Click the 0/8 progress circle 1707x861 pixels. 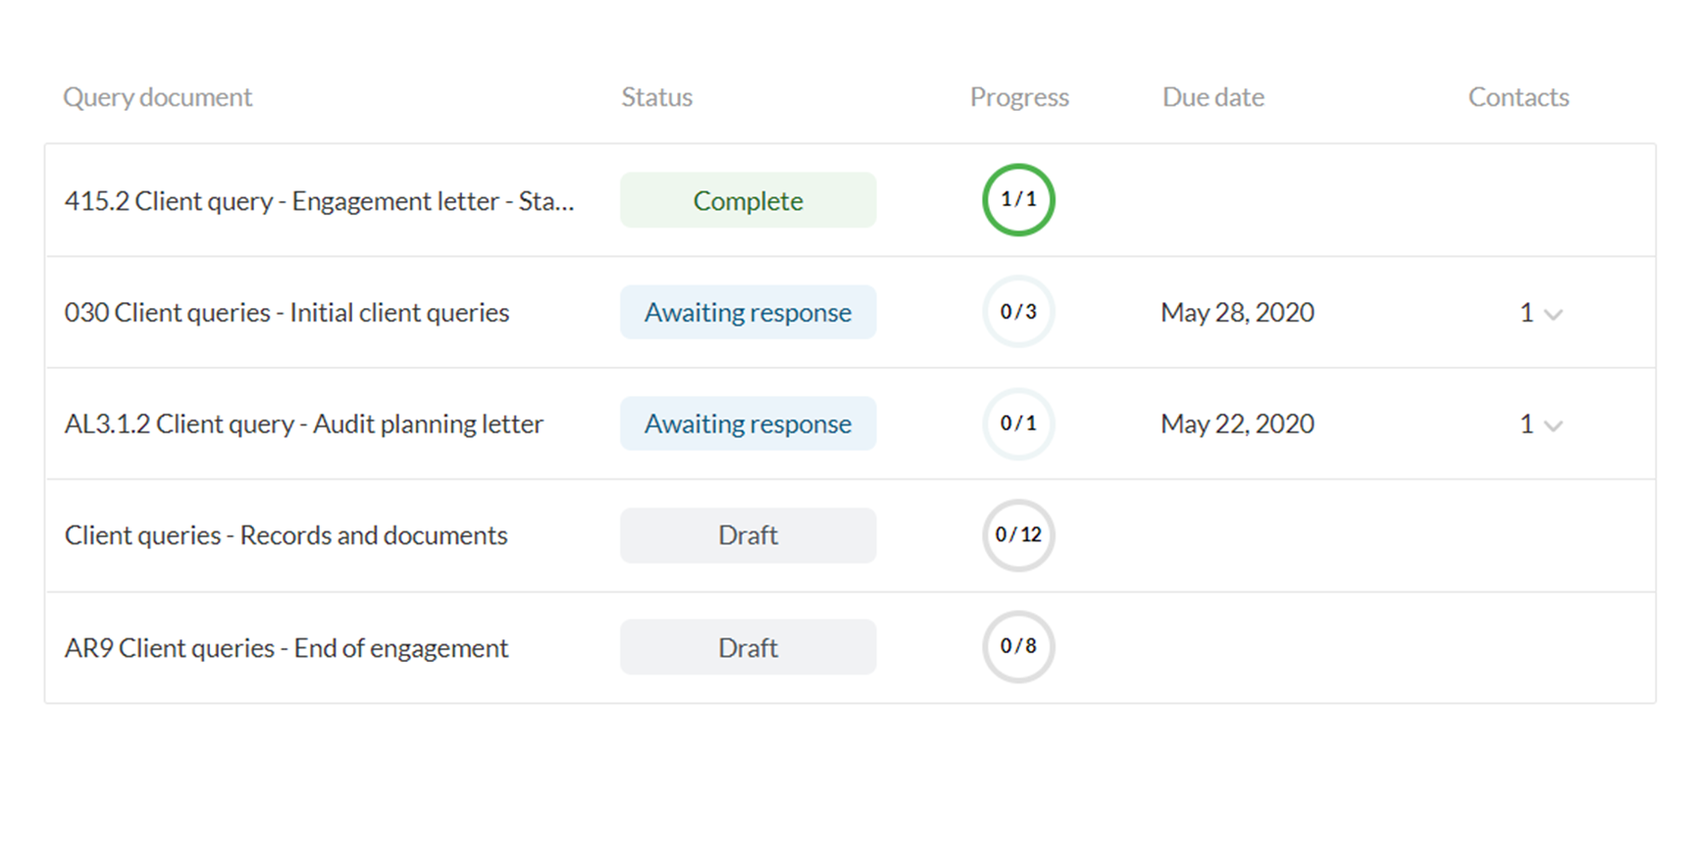coord(1018,647)
